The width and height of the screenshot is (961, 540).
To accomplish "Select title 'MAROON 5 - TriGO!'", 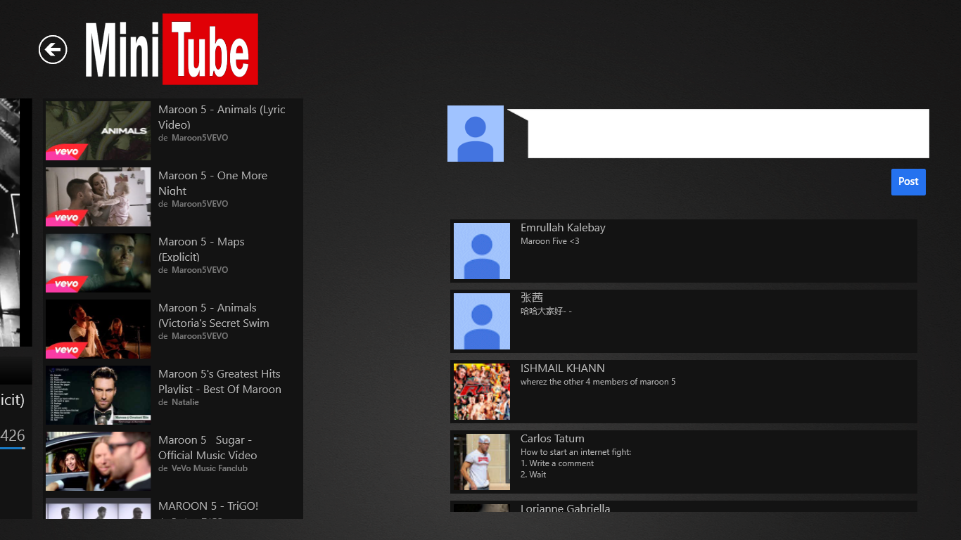I will pos(208,506).
